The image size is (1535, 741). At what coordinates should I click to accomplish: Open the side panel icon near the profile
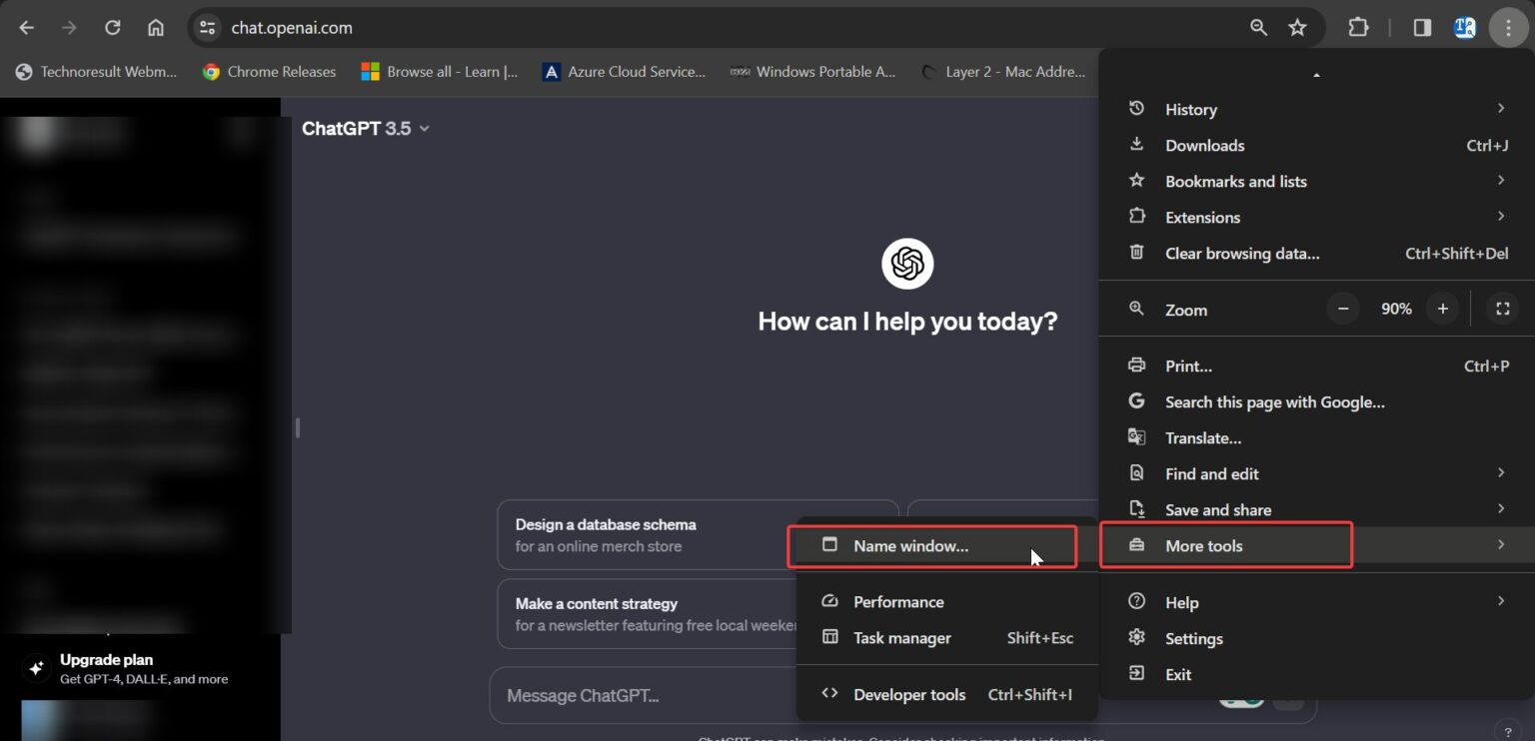tap(1421, 28)
